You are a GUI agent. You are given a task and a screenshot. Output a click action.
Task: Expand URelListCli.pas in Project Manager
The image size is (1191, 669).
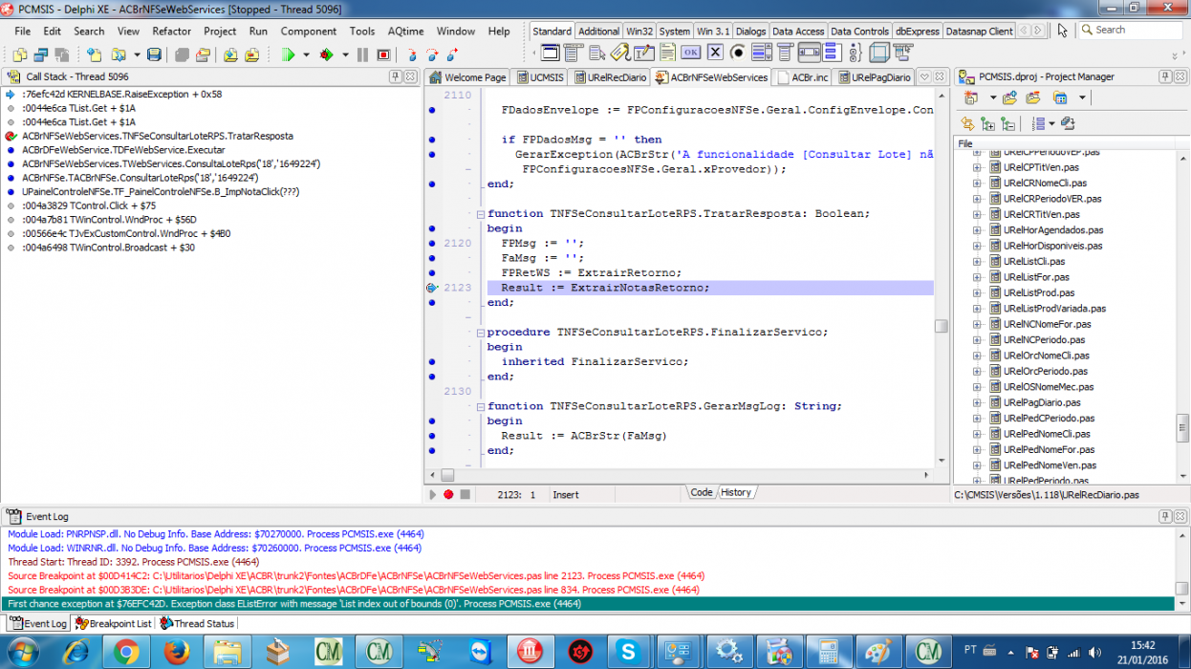pos(977,261)
